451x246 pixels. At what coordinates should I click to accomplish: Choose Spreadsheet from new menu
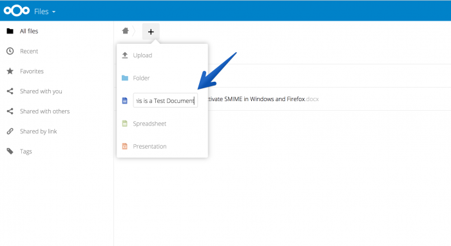click(162, 124)
